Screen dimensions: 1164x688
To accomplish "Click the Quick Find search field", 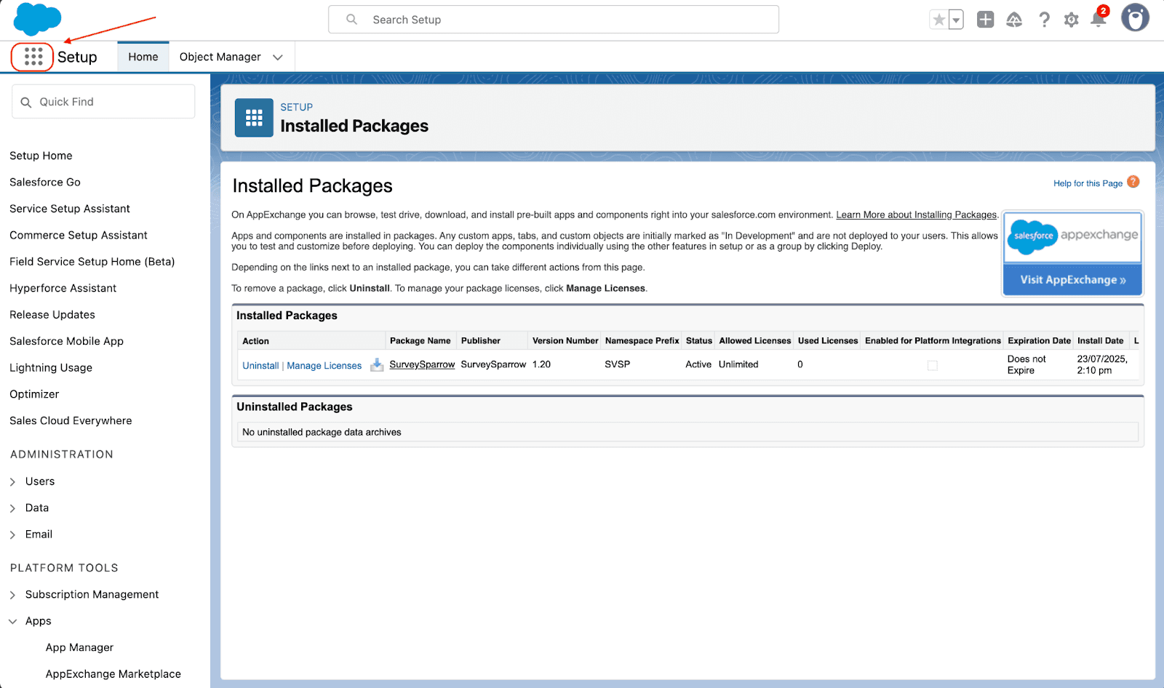I will click(103, 102).
